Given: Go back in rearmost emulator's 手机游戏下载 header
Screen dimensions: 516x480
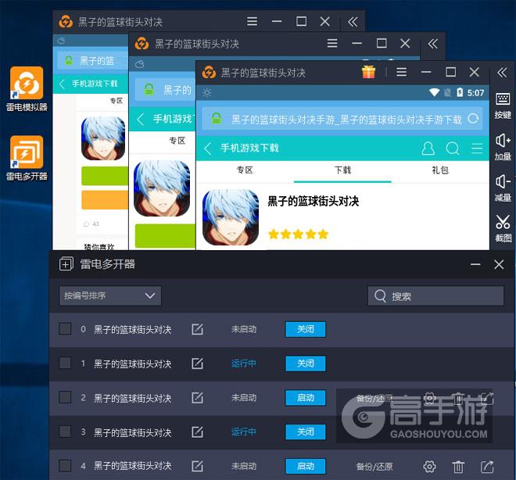Looking at the screenshot, I should click(x=62, y=84).
